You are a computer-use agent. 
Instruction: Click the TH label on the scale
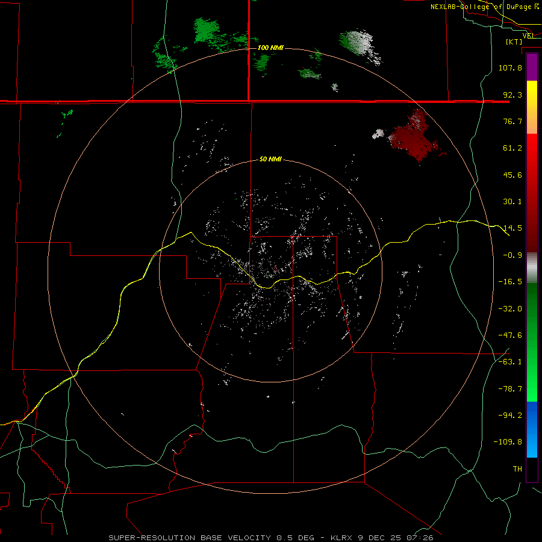pyautogui.click(x=517, y=469)
